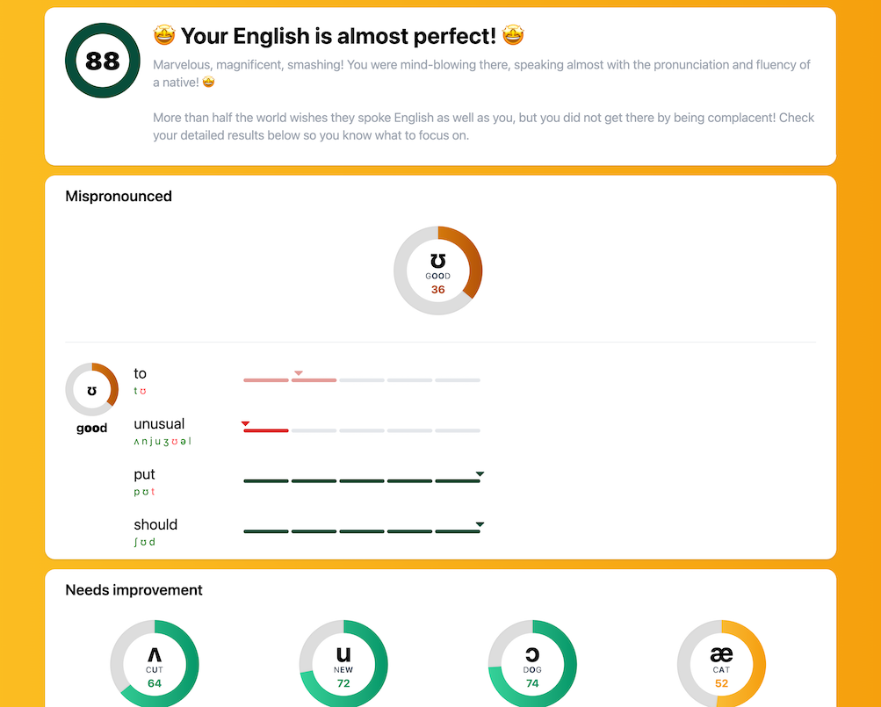This screenshot has height=707, width=881.
Task: Open the ʌ CUT 64 phoneme chart
Action: click(155, 663)
